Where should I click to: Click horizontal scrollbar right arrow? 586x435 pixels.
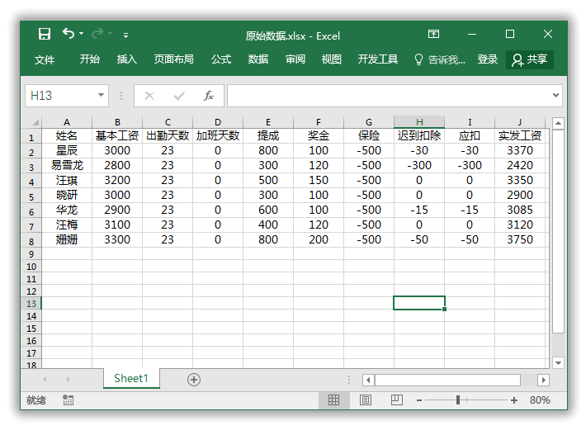pyautogui.click(x=543, y=380)
